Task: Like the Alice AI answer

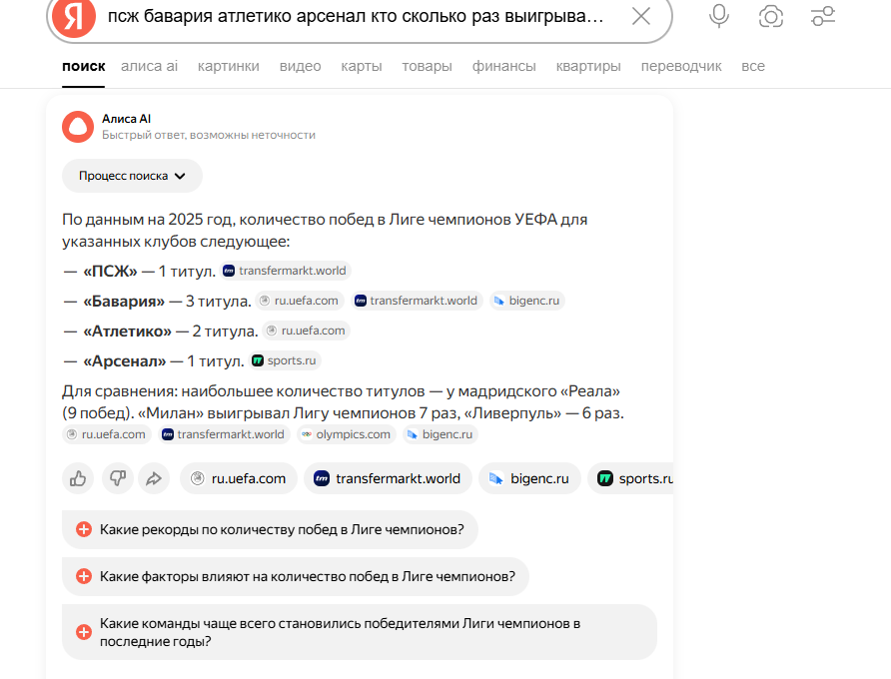Action: (x=78, y=478)
